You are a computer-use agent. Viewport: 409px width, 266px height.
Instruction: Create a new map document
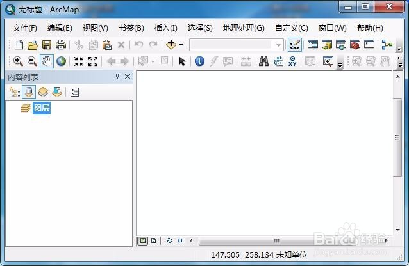tap(19, 45)
